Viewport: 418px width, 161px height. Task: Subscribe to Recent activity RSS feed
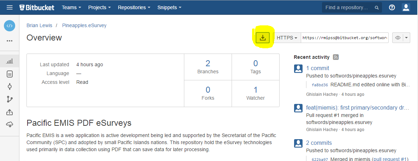click(336, 57)
